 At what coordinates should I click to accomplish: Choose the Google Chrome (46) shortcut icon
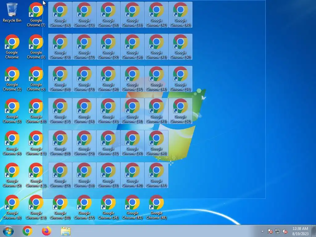[x=156, y=143]
